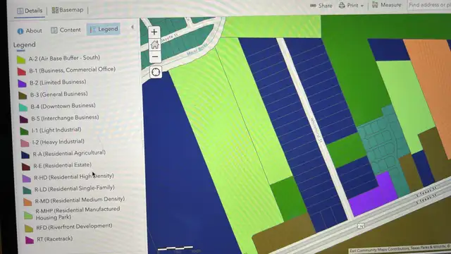Click the text 'I-2 (Heavy Industrial)'
This screenshot has height=254, width=451.
pos(58,142)
